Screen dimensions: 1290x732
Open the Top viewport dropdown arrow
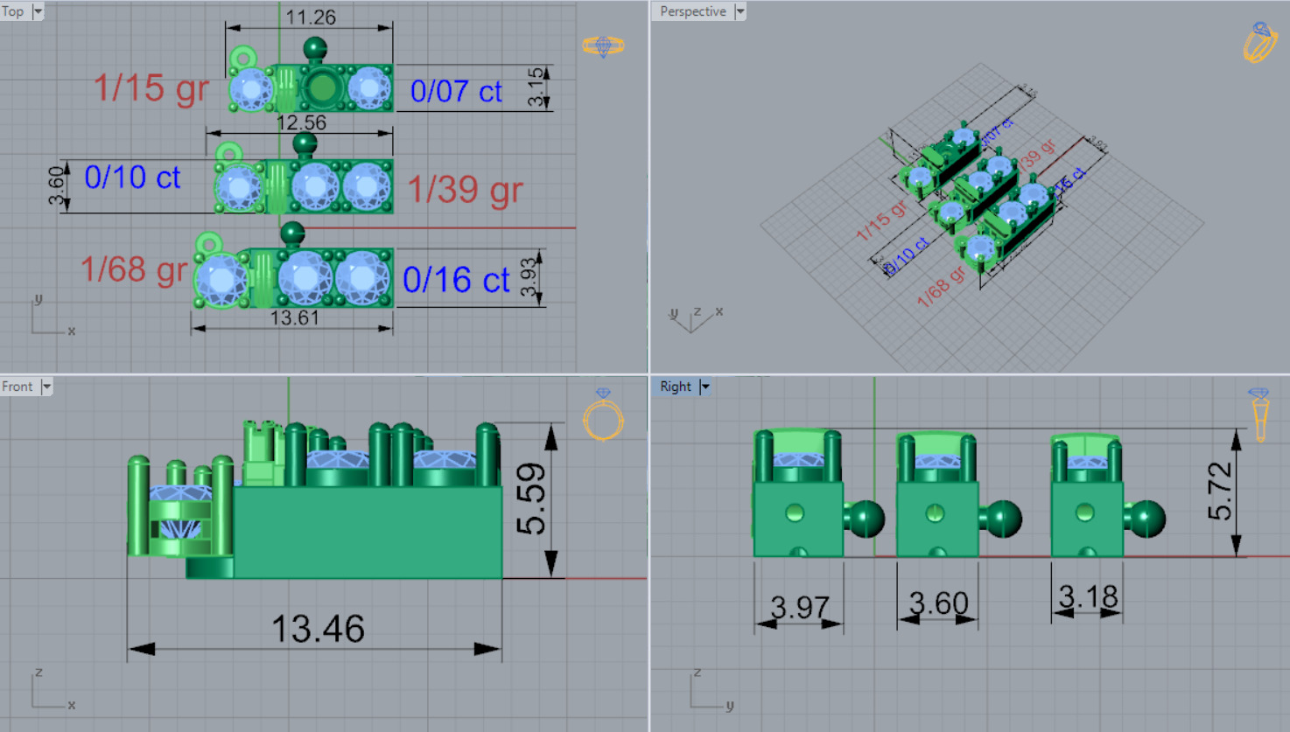click(x=38, y=11)
